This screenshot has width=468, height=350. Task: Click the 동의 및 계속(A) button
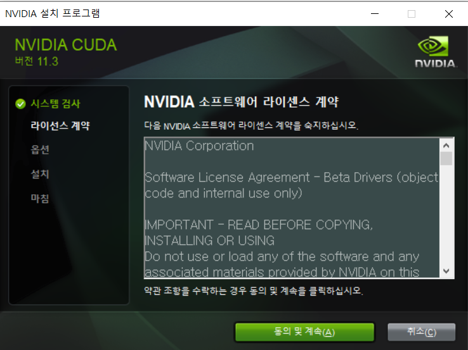tap(304, 332)
